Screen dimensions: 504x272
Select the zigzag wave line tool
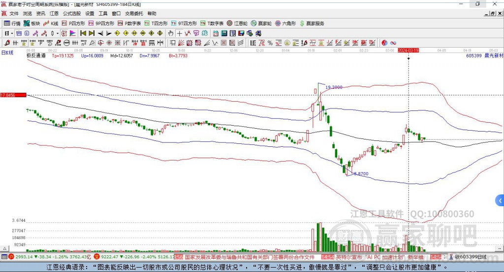215,43
